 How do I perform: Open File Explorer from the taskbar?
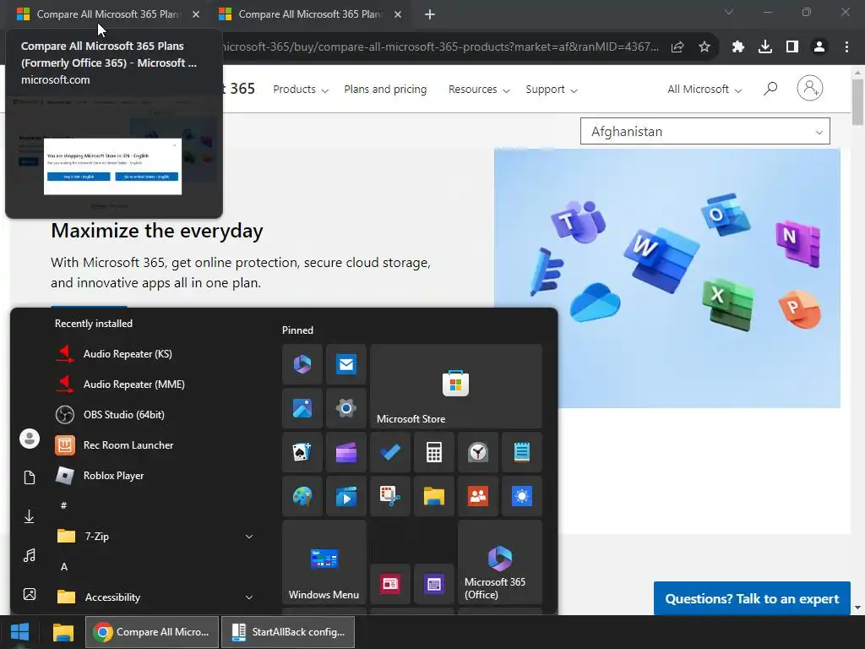point(63,632)
